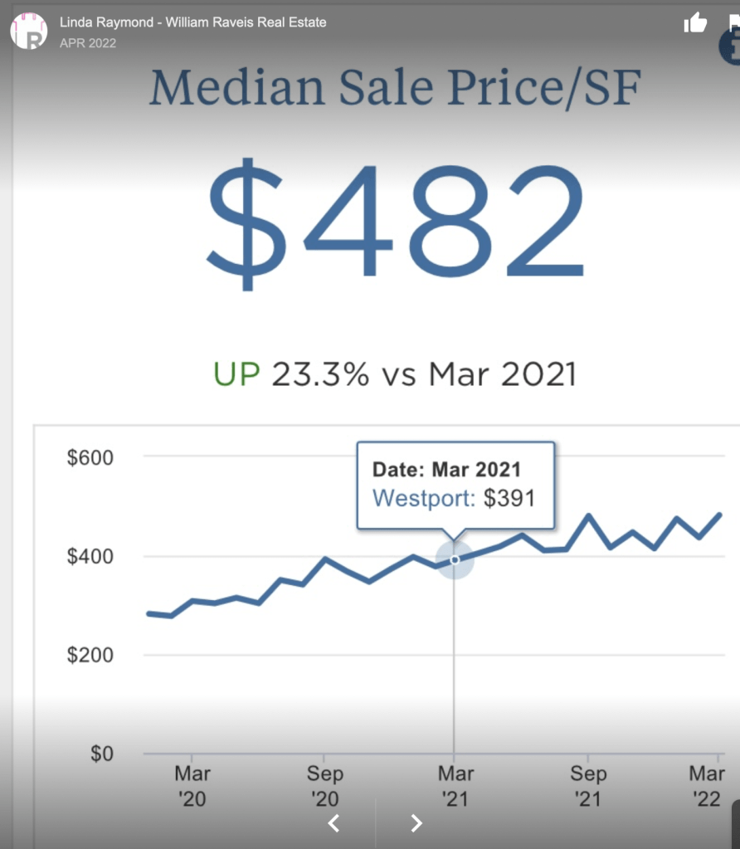Click the large $482 price figure

[x=395, y=222]
